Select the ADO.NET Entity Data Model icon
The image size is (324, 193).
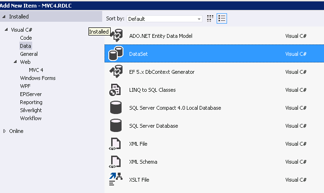pos(116,35)
